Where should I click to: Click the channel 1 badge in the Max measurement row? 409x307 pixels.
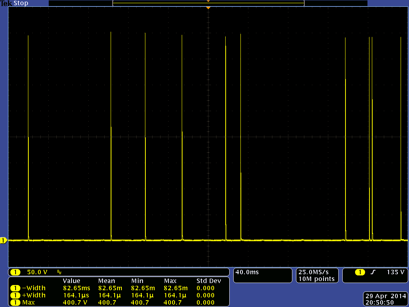(x=15, y=303)
